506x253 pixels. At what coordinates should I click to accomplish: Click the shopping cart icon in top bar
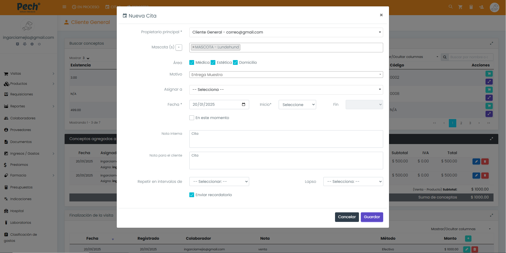[x=460, y=7]
